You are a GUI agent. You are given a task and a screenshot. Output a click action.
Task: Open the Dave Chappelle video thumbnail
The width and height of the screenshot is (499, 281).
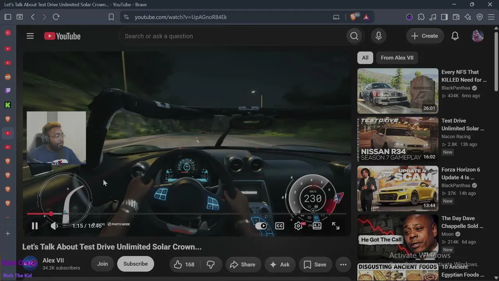(x=398, y=237)
